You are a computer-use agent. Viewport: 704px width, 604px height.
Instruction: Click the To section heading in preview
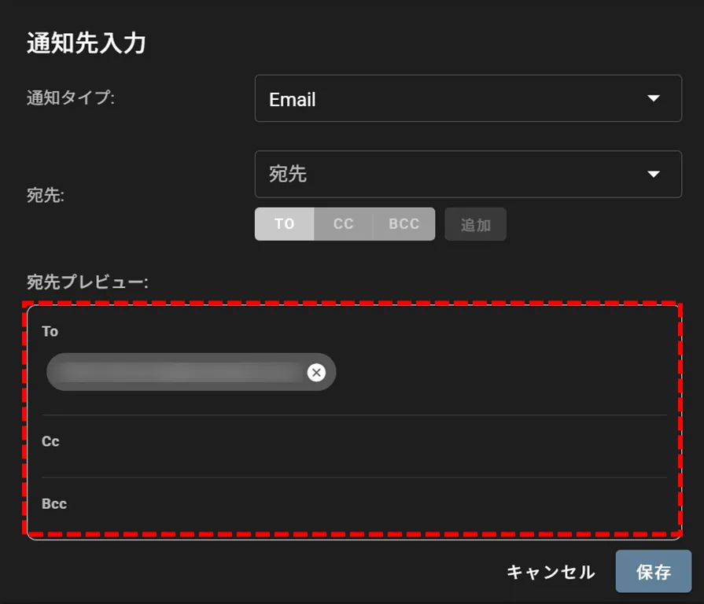pyautogui.click(x=50, y=332)
